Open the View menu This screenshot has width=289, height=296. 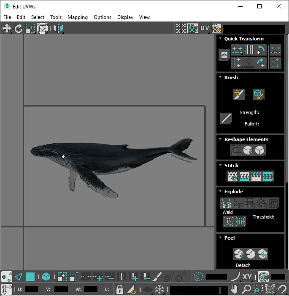[144, 17]
